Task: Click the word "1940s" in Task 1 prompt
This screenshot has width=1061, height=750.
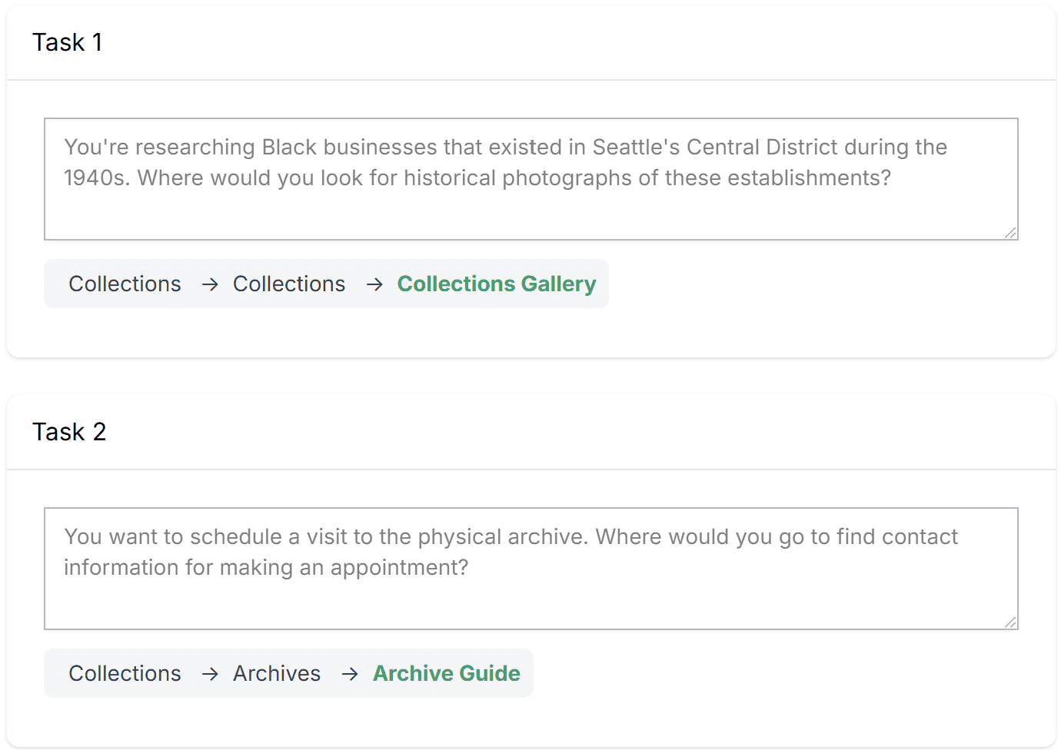Action: 97,178
